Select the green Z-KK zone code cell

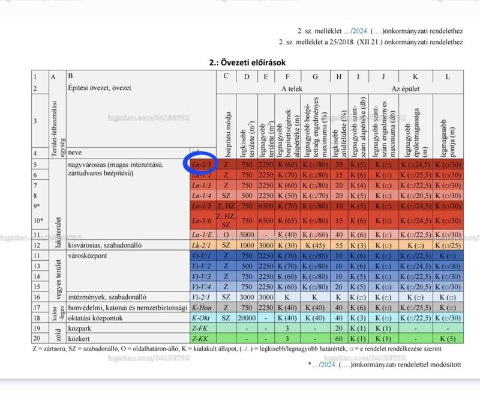point(202,338)
